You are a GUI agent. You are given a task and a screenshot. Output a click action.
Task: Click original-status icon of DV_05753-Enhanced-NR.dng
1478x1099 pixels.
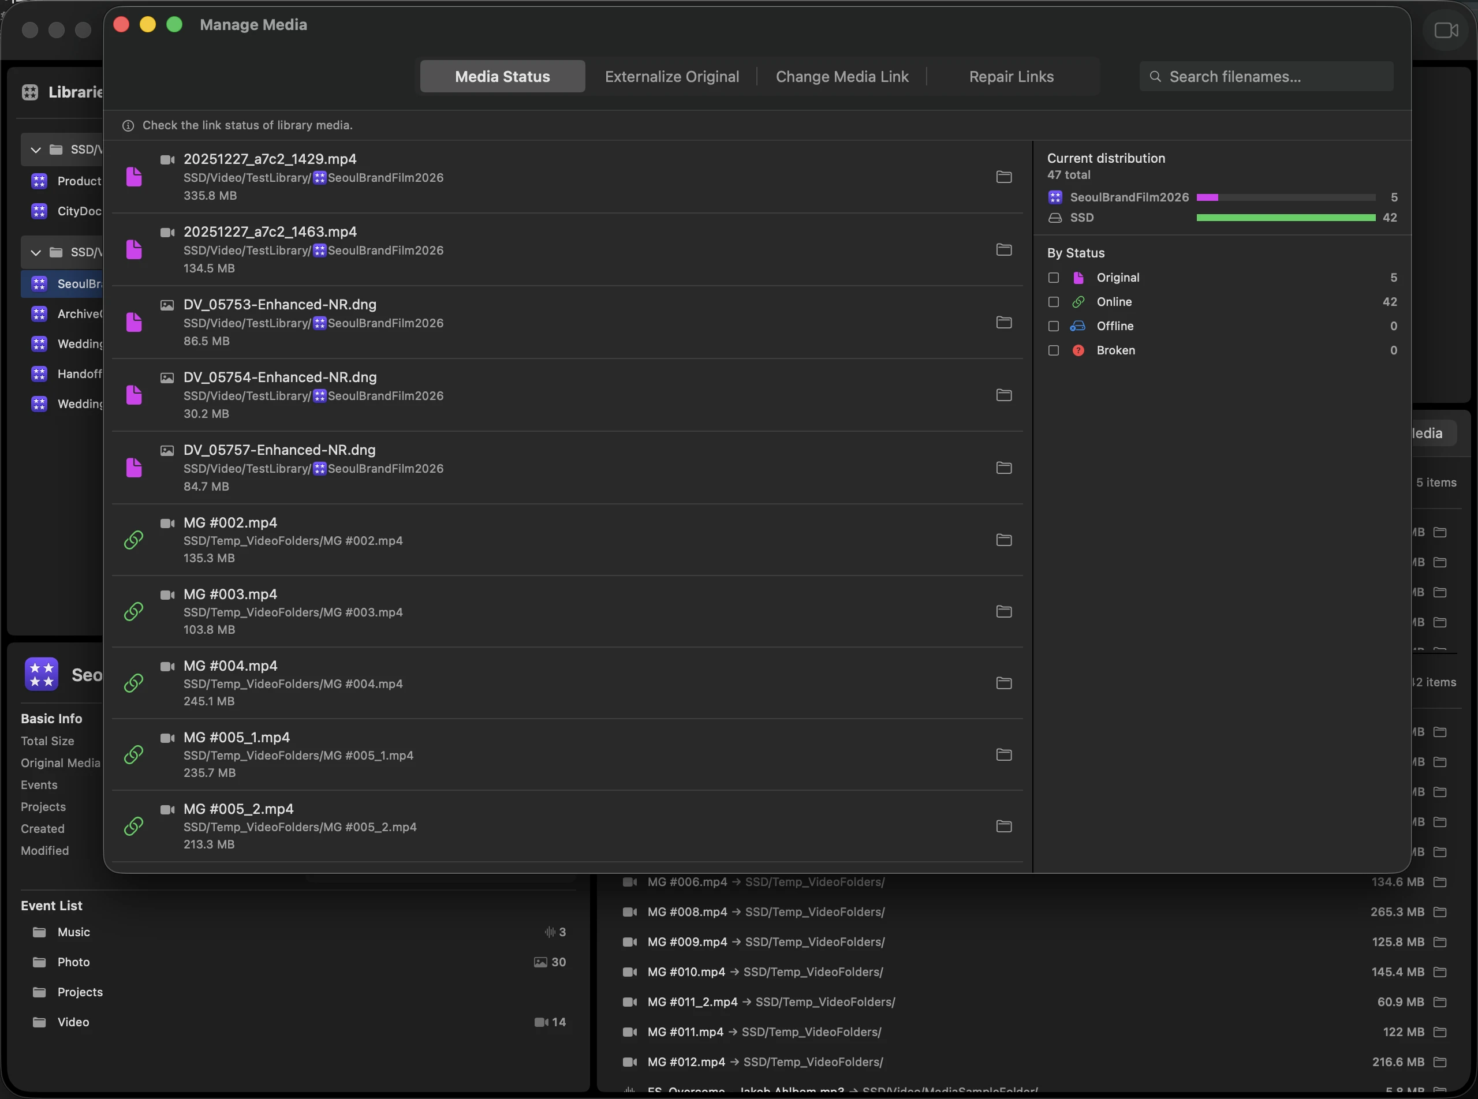(134, 322)
